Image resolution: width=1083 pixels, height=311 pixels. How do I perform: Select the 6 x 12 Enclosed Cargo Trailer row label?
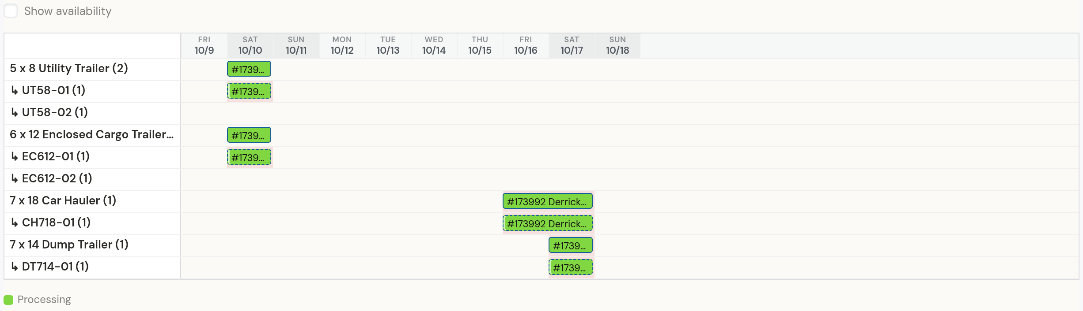[x=92, y=134]
